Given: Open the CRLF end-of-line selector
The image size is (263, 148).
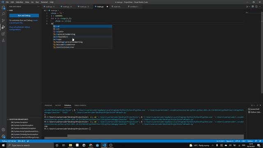Looking at the screenshot, I should click(244, 141).
